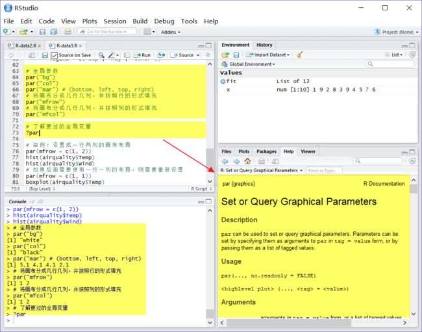Viewport: 422px width, 332px height.
Task: Switch to the Plots tab
Action: [x=244, y=151]
